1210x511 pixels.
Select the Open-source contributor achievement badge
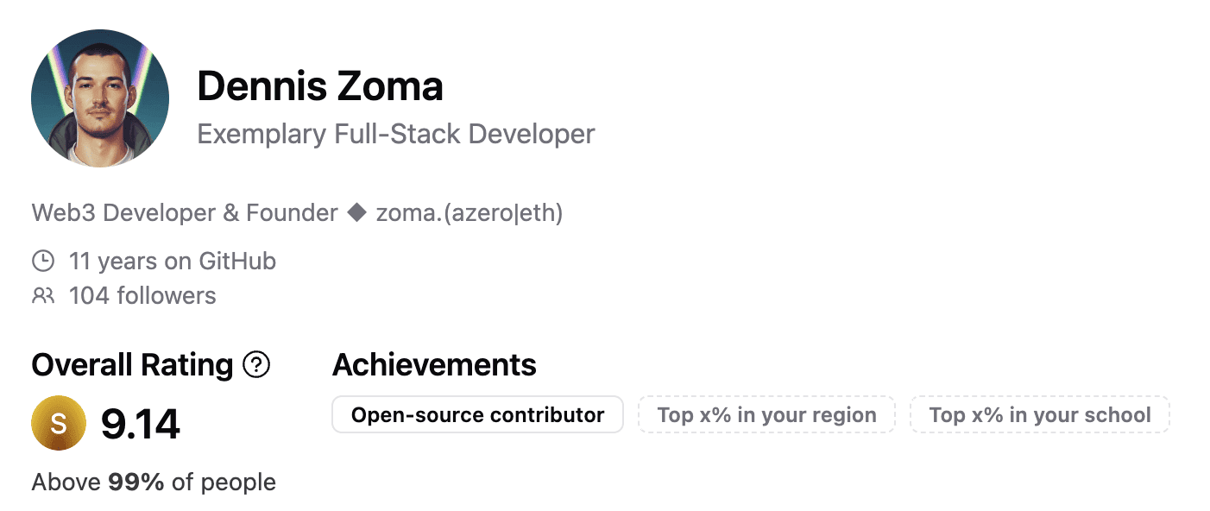point(477,414)
